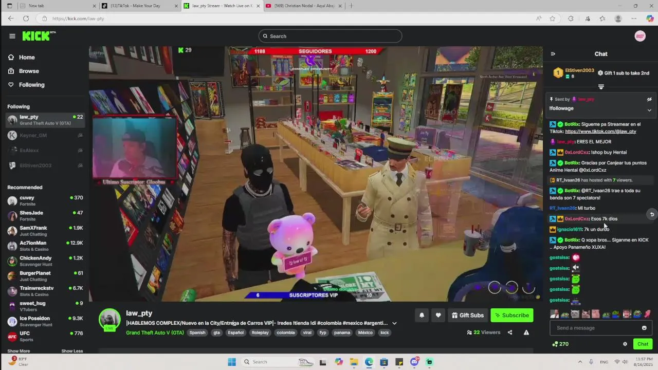Expand the pinned !followage message

tap(649, 110)
